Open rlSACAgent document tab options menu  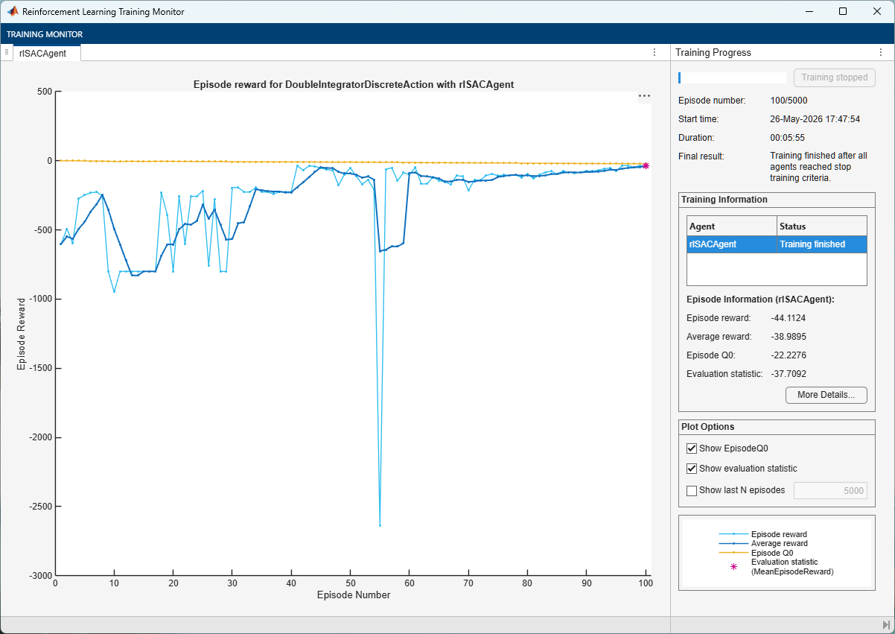[654, 52]
